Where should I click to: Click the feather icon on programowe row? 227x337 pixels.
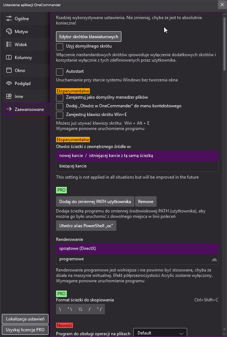coord(215,259)
